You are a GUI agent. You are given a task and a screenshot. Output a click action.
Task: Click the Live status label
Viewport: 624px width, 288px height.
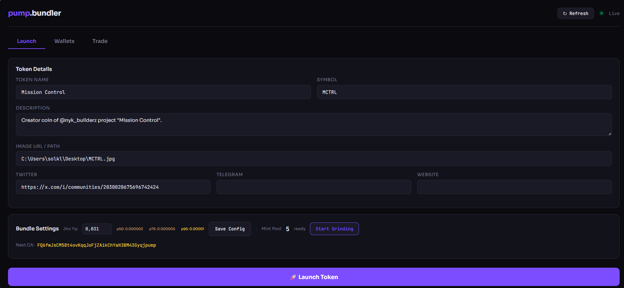point(614,14)
